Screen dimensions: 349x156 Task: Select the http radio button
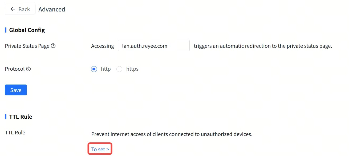click(x=94, y=69)
